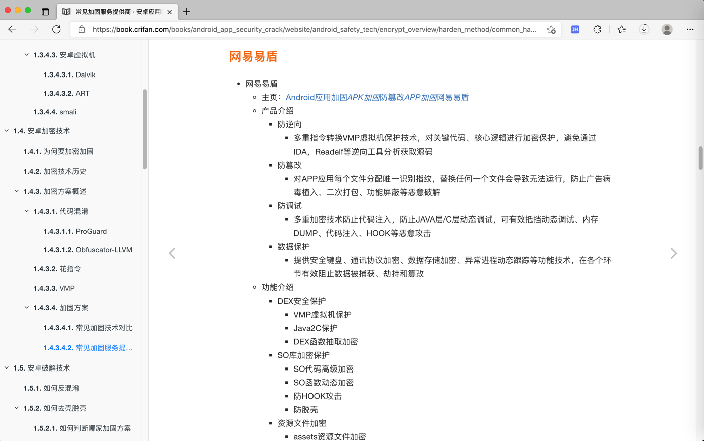Open the Extensions puzzle menu
This screenshot has height=441, width=704.
(x=597, y=29)
